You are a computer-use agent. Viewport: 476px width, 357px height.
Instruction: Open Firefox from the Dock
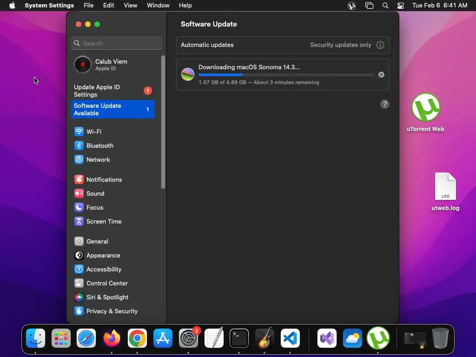(112, 338)
